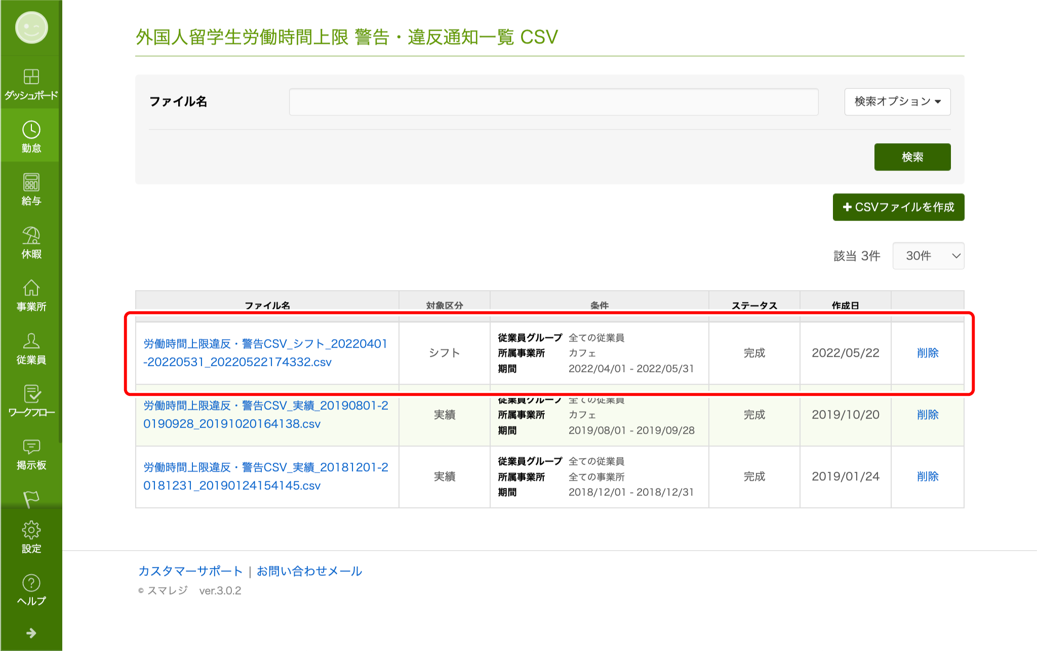This screenshot has width=1037, height=651.
Task: Click the smiley logo icon in sidebar
Action: tap(31, 27)
